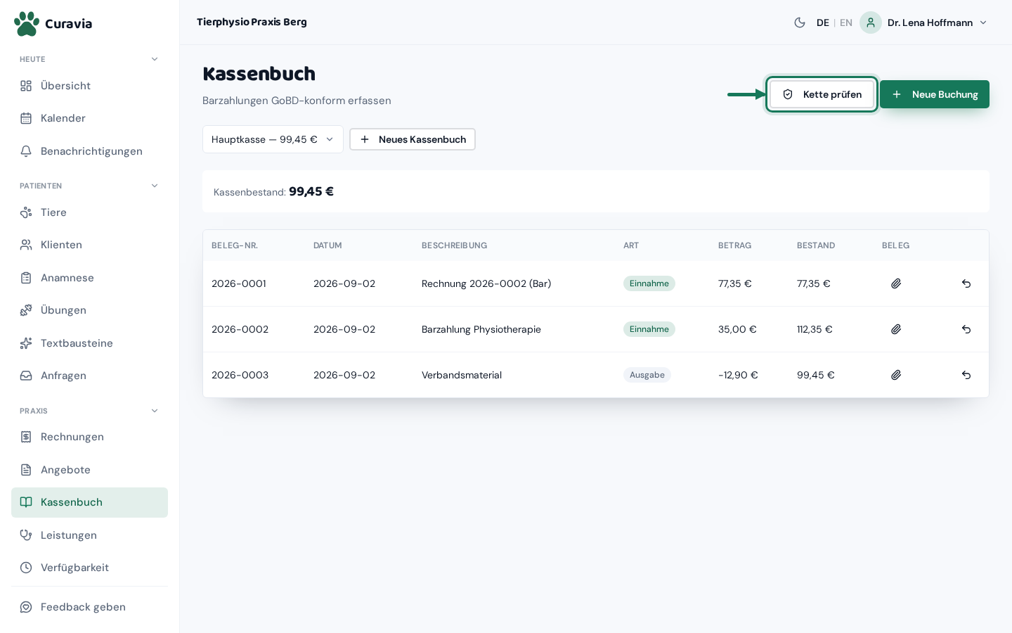Viewport: 1012px width, 633px height.
Task: Open receipt attachment for Barzahlung Physiotherapie
Action: pos(896,329)
